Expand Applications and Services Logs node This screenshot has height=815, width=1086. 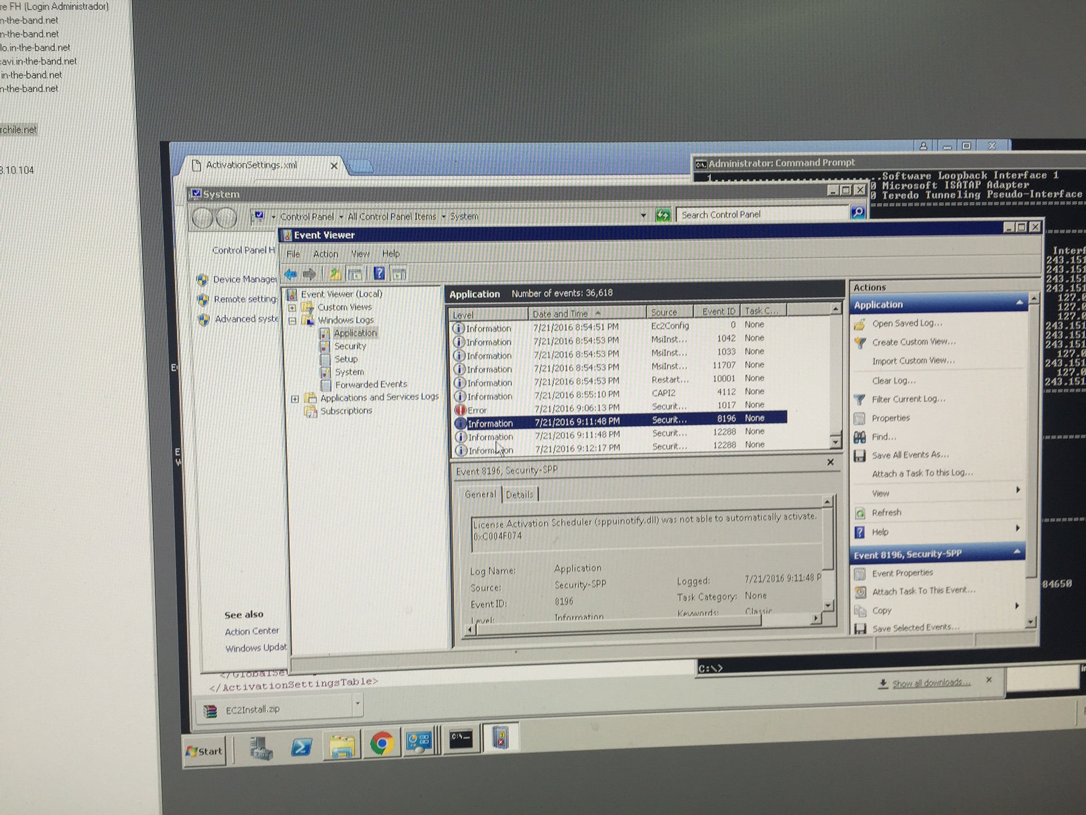coord(295,398)
